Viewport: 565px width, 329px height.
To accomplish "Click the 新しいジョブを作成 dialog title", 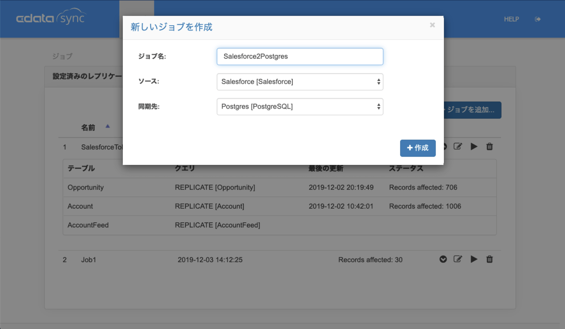I will (x=171, y=27).
